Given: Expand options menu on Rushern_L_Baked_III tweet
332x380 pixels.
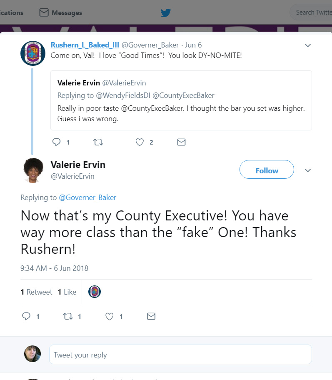Looking at the screenshot, I should (x=308, y=45).
